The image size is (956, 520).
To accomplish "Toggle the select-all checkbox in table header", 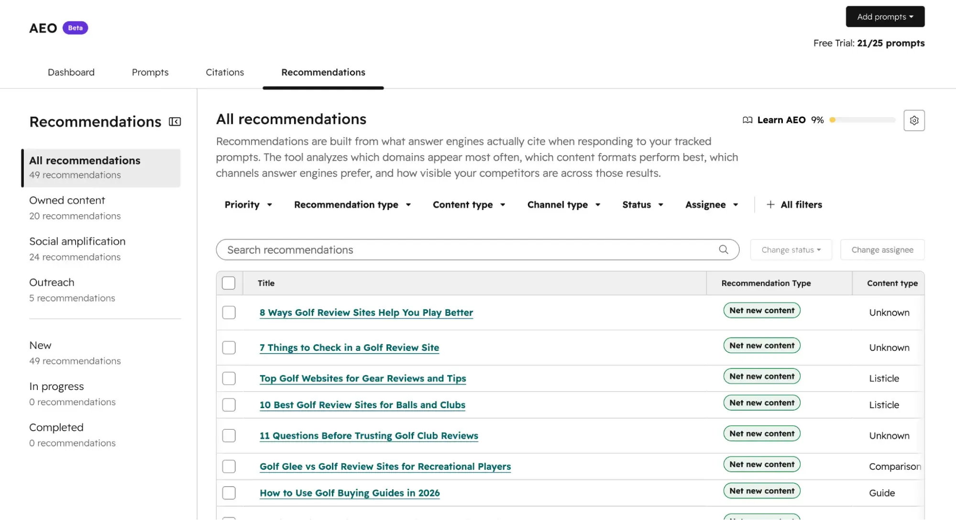I will coord(229,283).
